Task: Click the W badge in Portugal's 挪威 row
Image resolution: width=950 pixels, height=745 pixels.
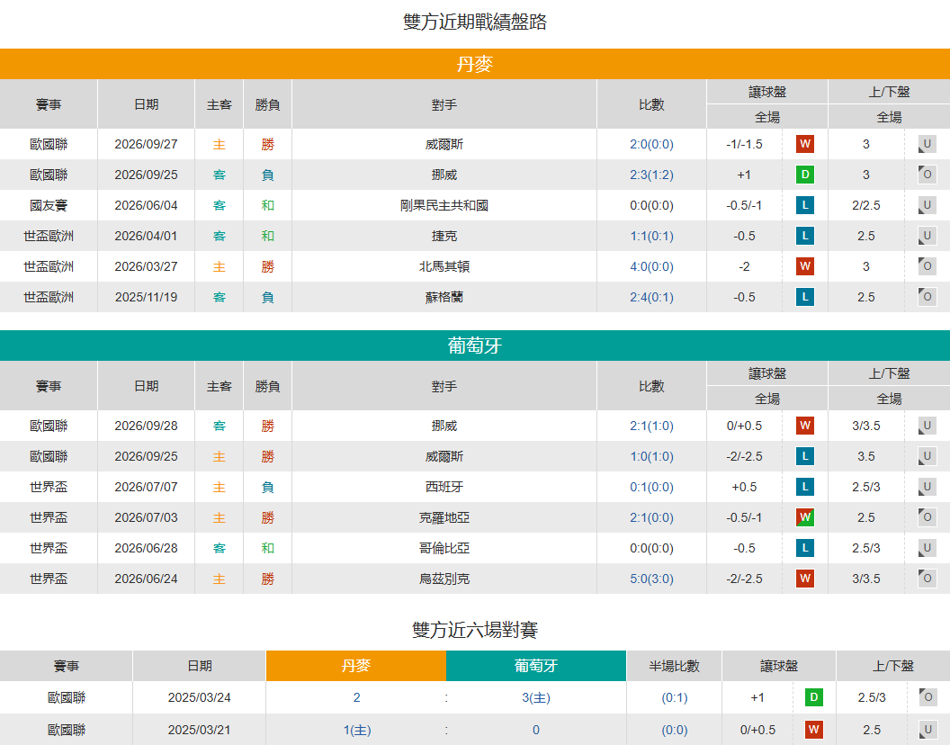Action: pyautogui.click(x=804, y=426)
